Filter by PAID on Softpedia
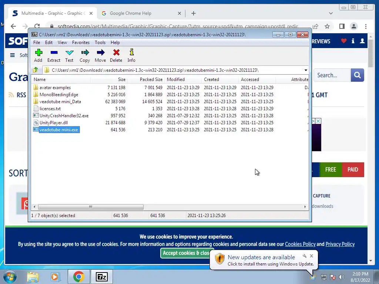 pyautogui.click(x=353, y=169)
